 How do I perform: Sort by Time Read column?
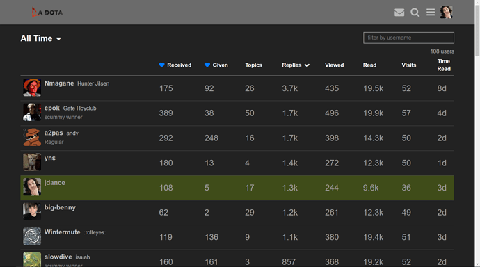pos(444,65)
